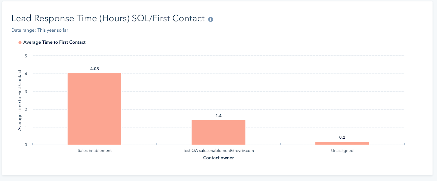Click the small Unassigned bar

click(342, 143)
